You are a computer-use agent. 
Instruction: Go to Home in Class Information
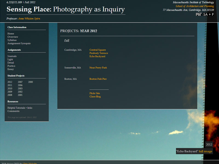pyautogui.click(x=11, y=34)
